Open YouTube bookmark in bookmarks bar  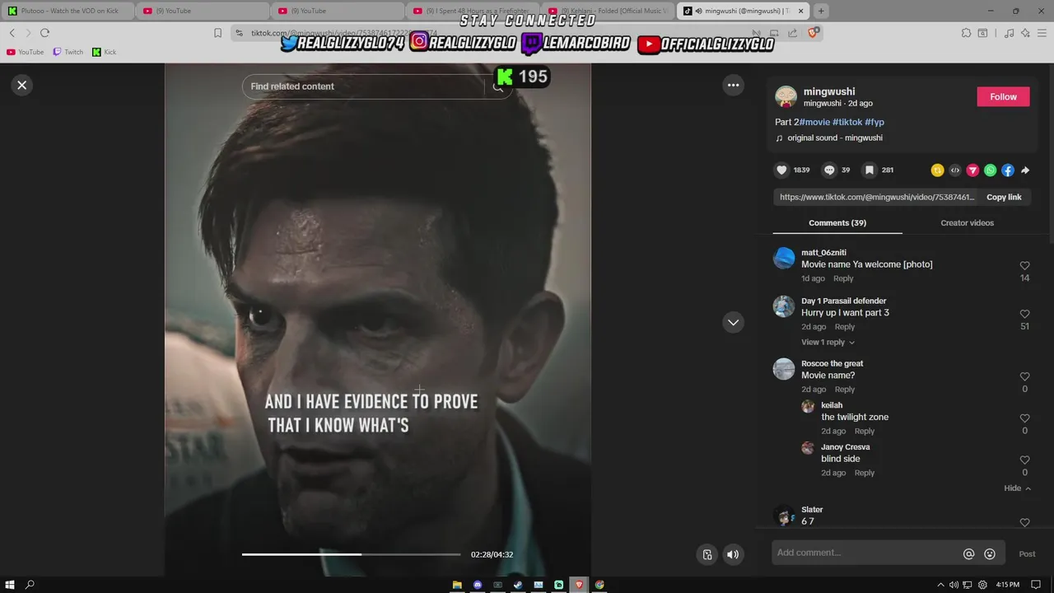tap(25, 52)
